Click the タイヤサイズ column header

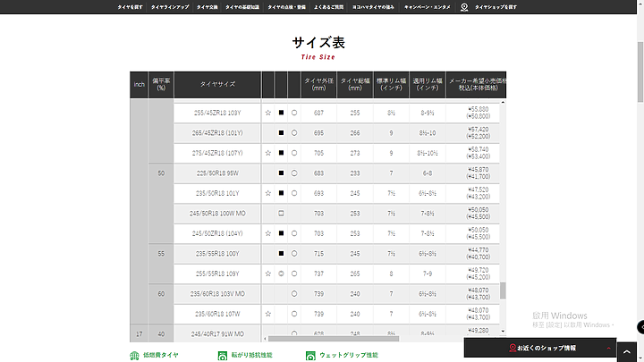(217, 85)
